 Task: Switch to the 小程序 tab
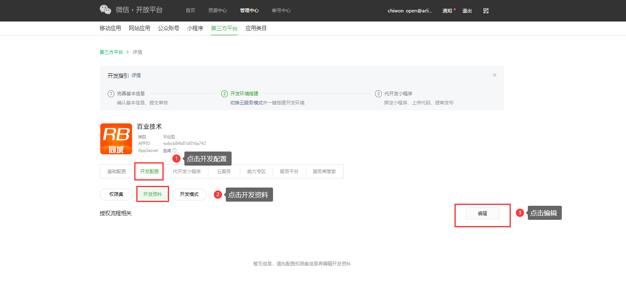pyautogui.click(x=195, y=28)
